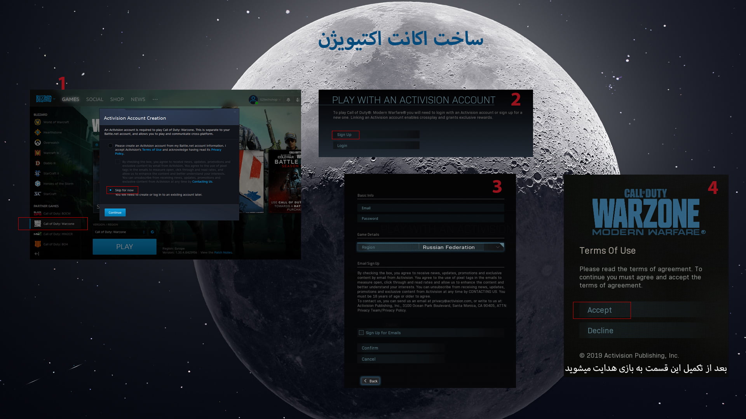The height and width of the screenshot is (419, 746).
Task: Click the World of Warcraft icon in sidebar
Action: [38, 122]
